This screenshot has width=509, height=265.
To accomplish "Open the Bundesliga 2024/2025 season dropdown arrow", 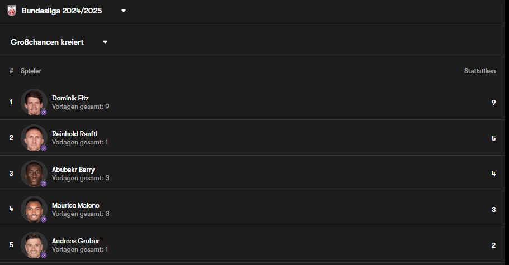I will pos(124,11).
